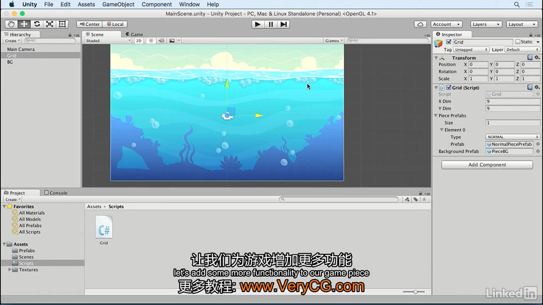This screenshot has height=305, width=543.
Task: Collapse the Favorites group
Action: tap(4, 206)
